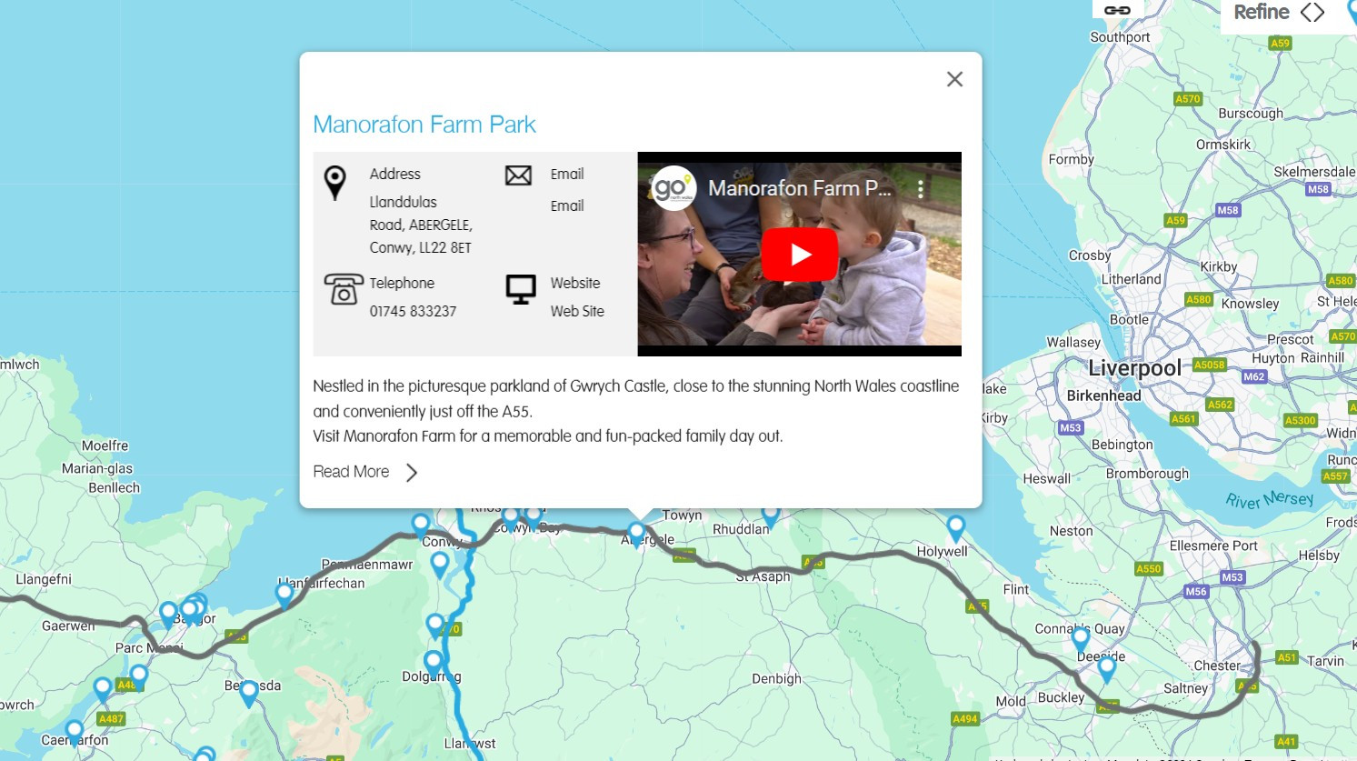Select the map pin at Abergele
Image resolution: width=1357 pixels, height=761 pixels.
click(x=636, y=532)
